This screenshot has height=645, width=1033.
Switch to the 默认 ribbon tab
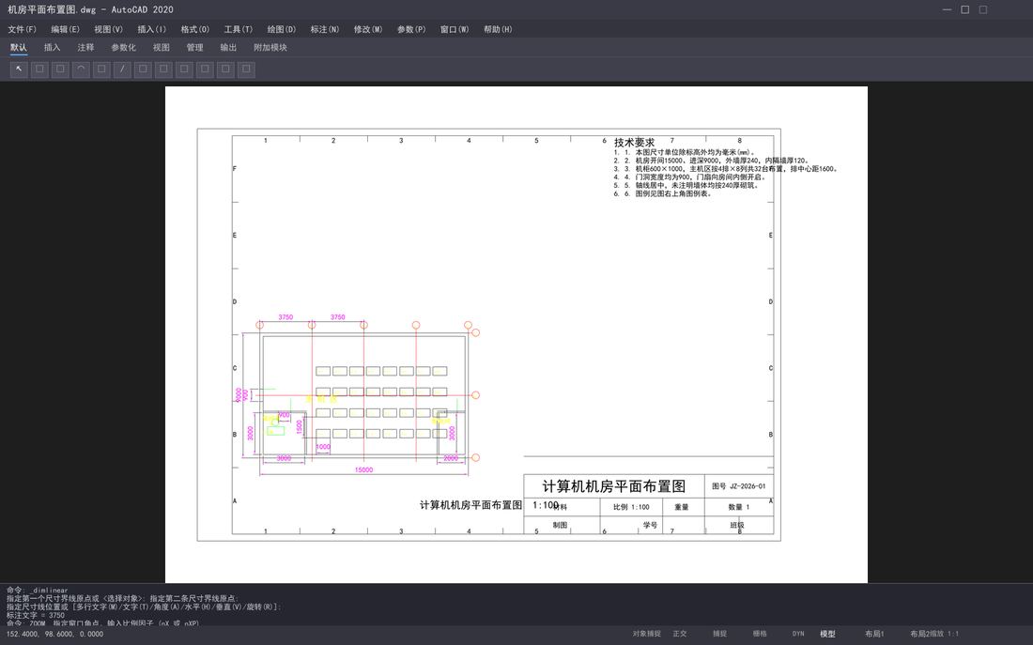[x=19, y=48]
